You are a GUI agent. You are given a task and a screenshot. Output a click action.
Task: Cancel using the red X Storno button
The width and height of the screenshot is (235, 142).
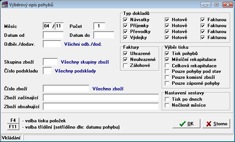pos(216,124)
